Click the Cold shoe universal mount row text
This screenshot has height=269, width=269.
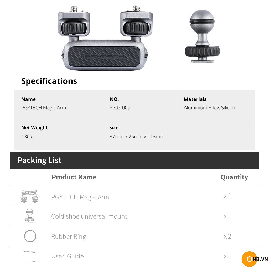89,216
